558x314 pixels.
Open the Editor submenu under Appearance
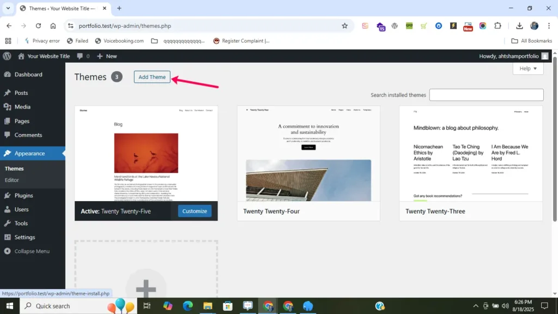tap(12, 180)
